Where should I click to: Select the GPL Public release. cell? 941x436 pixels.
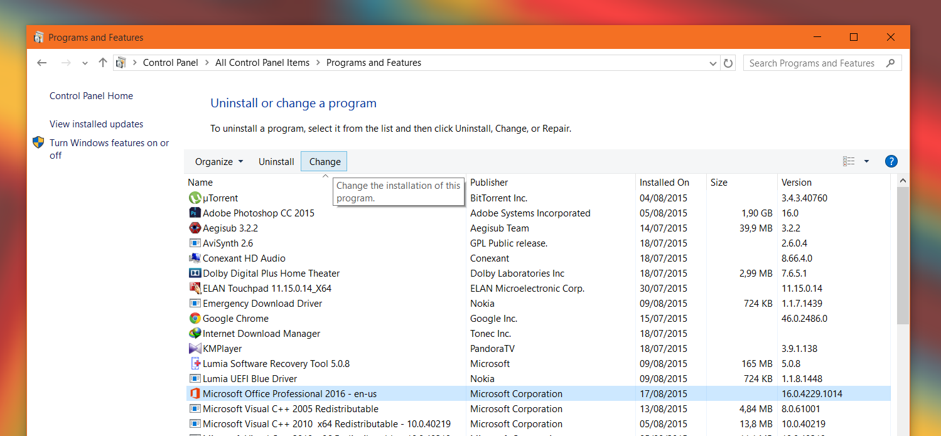pos(509,243)
